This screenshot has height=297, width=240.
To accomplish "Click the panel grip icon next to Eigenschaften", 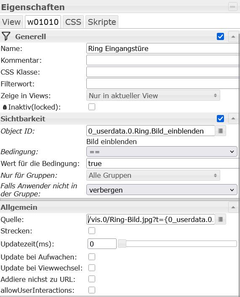I will [x=232, y=7].
